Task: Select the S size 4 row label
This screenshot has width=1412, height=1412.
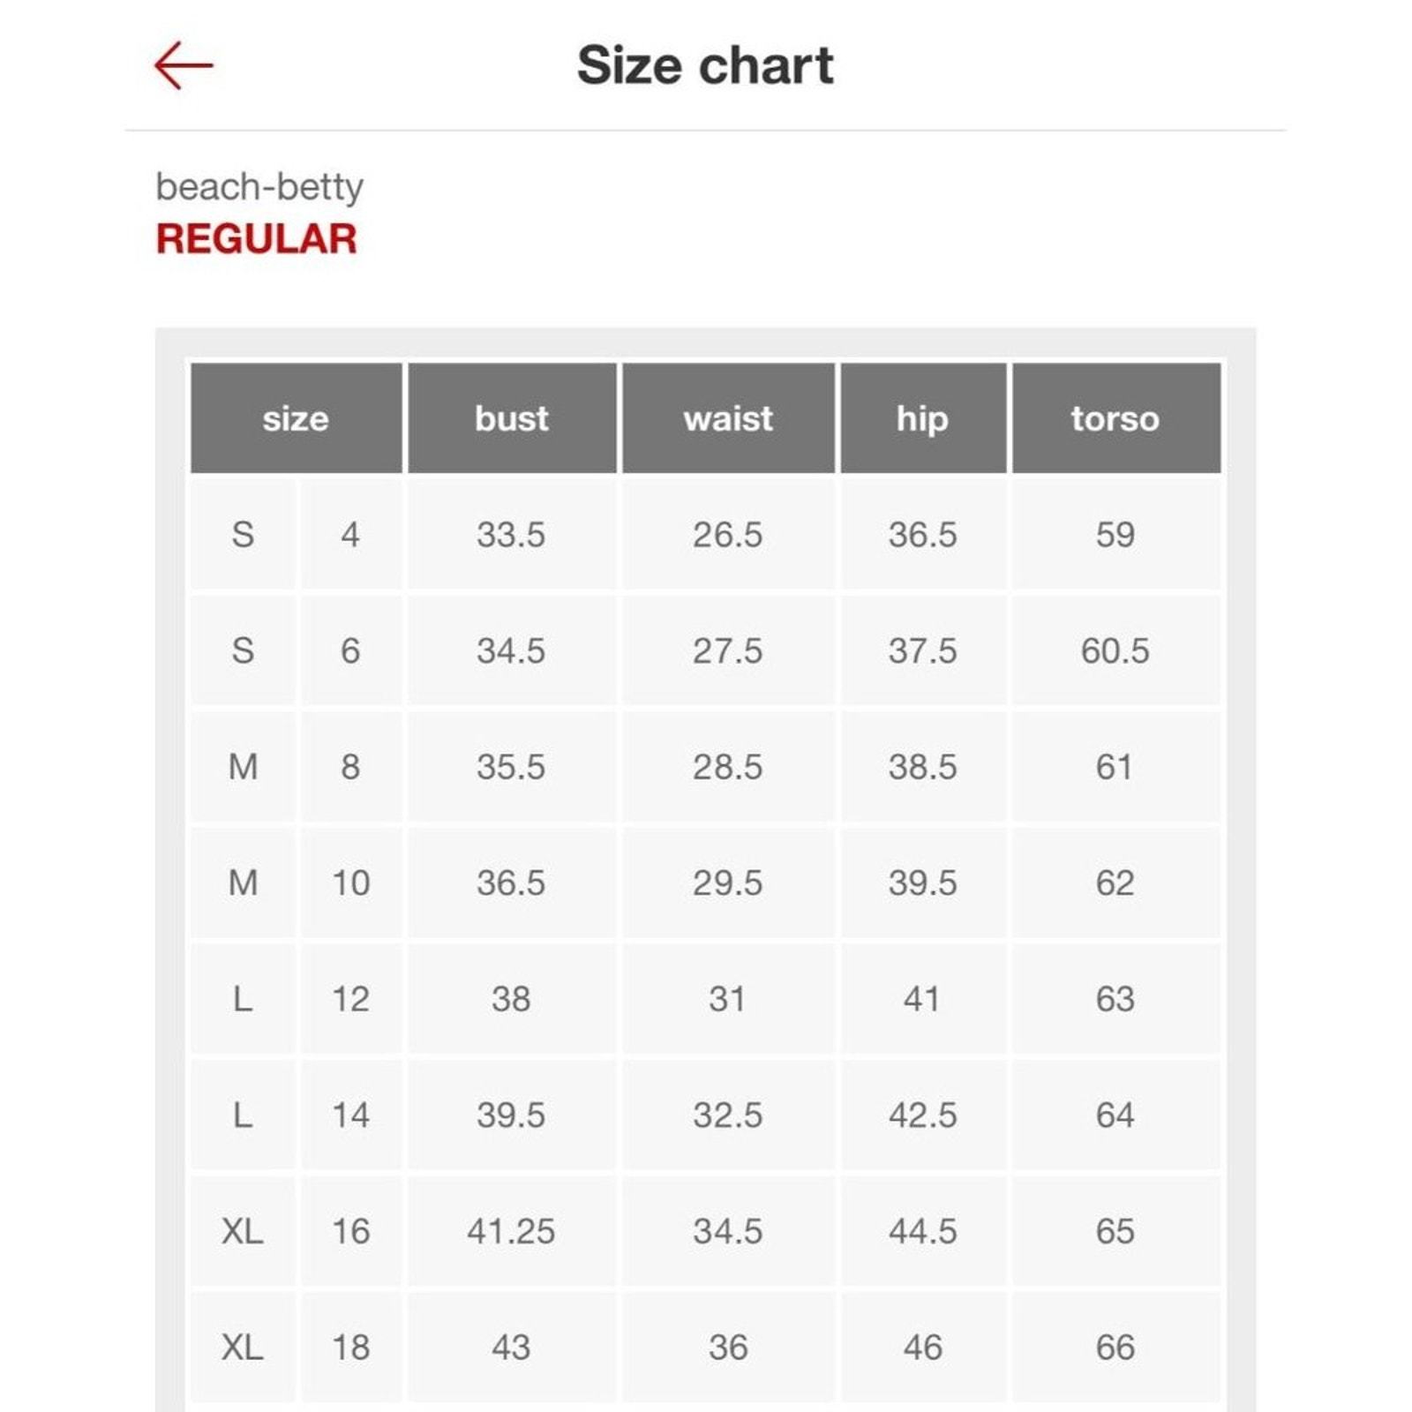Action: click(x=243, y=535)
